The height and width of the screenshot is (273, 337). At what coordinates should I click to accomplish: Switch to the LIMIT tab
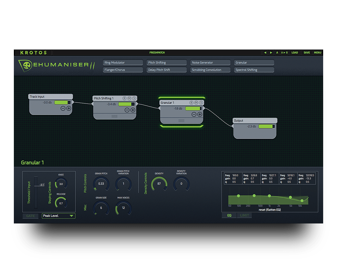click(244, 215)
